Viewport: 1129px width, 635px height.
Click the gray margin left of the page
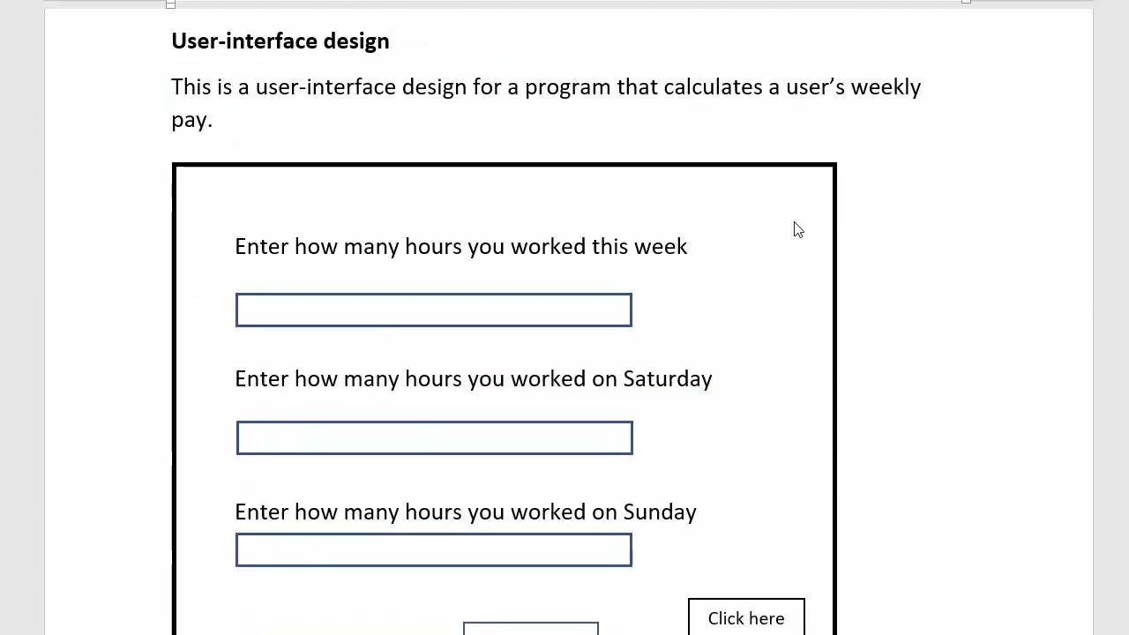[22, 317]
